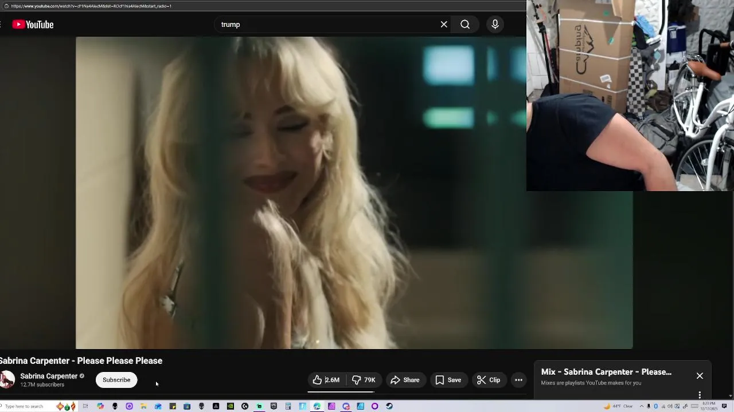The width and height of the screenshot is (734, 412).
Task: Like the video with the thumbs up
Action: tap(326, 380)
